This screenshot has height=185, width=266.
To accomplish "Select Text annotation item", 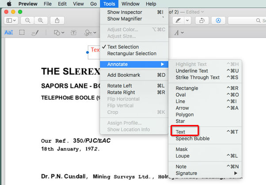I will pos(205,132).
